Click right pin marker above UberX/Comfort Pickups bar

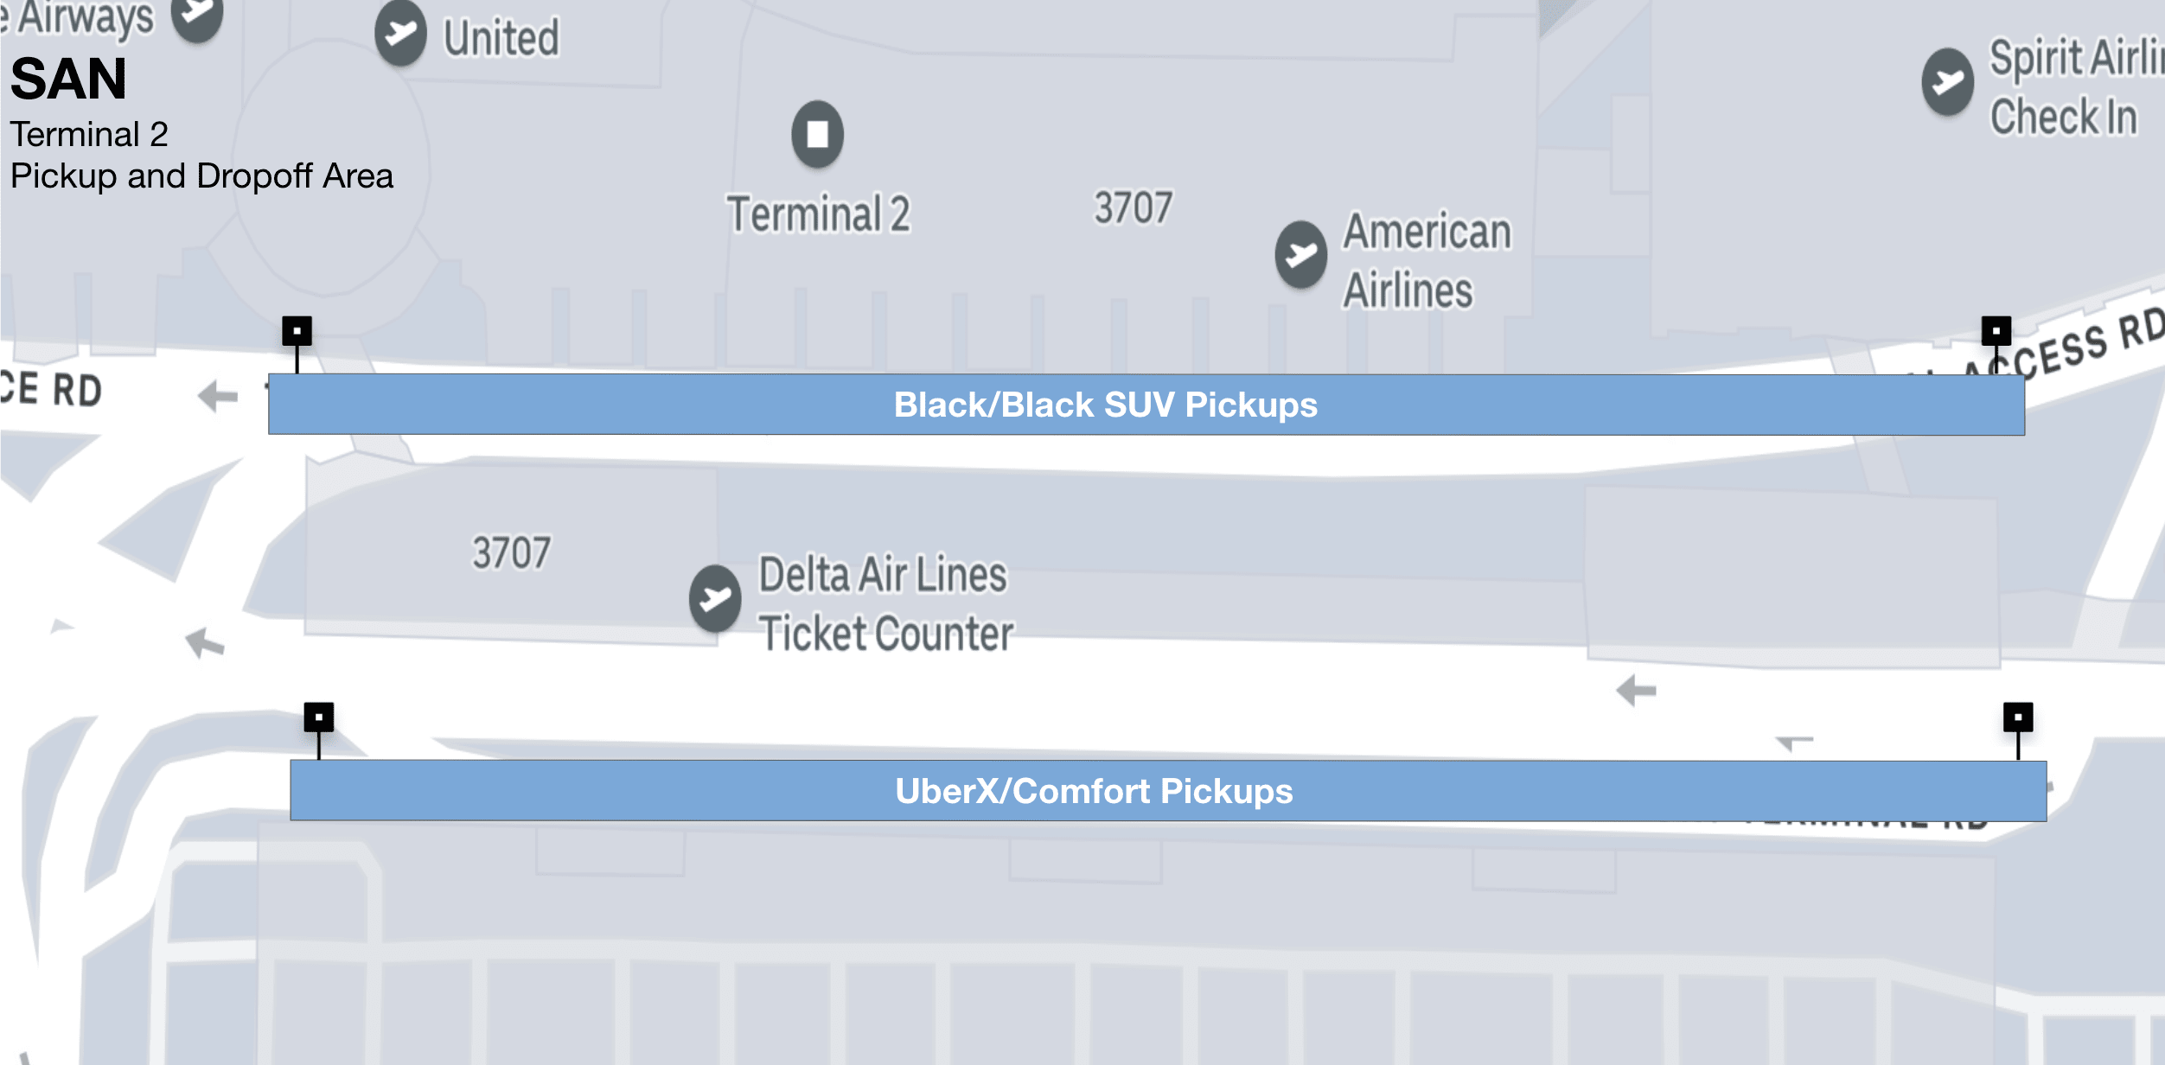[2019, 717]
